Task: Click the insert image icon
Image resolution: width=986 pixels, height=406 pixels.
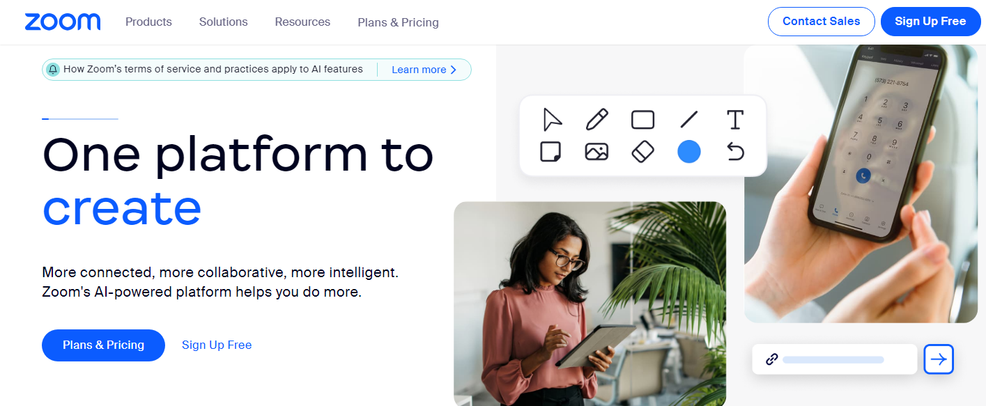Action: pyautogui.click(x=596, y=151)
